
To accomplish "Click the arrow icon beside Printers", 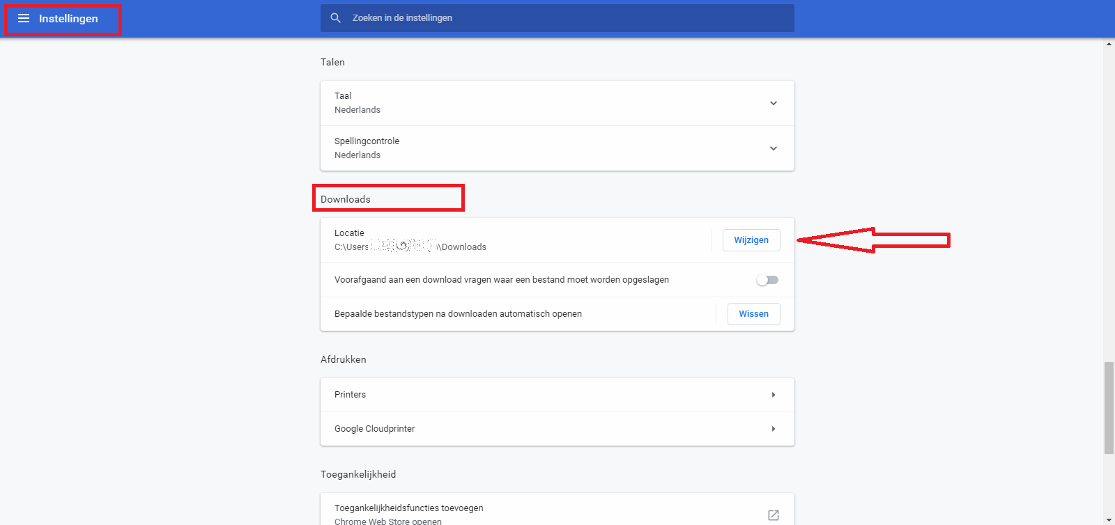I will [x=773, y=395].
